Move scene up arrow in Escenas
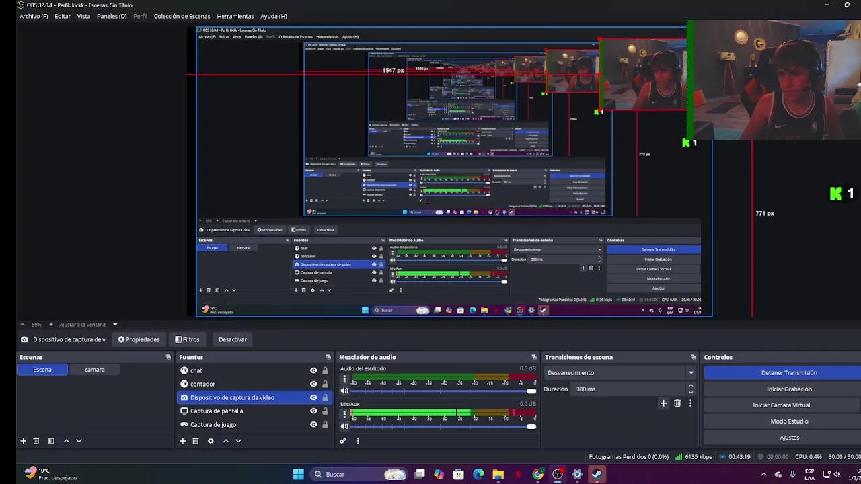 pos(66,441)
